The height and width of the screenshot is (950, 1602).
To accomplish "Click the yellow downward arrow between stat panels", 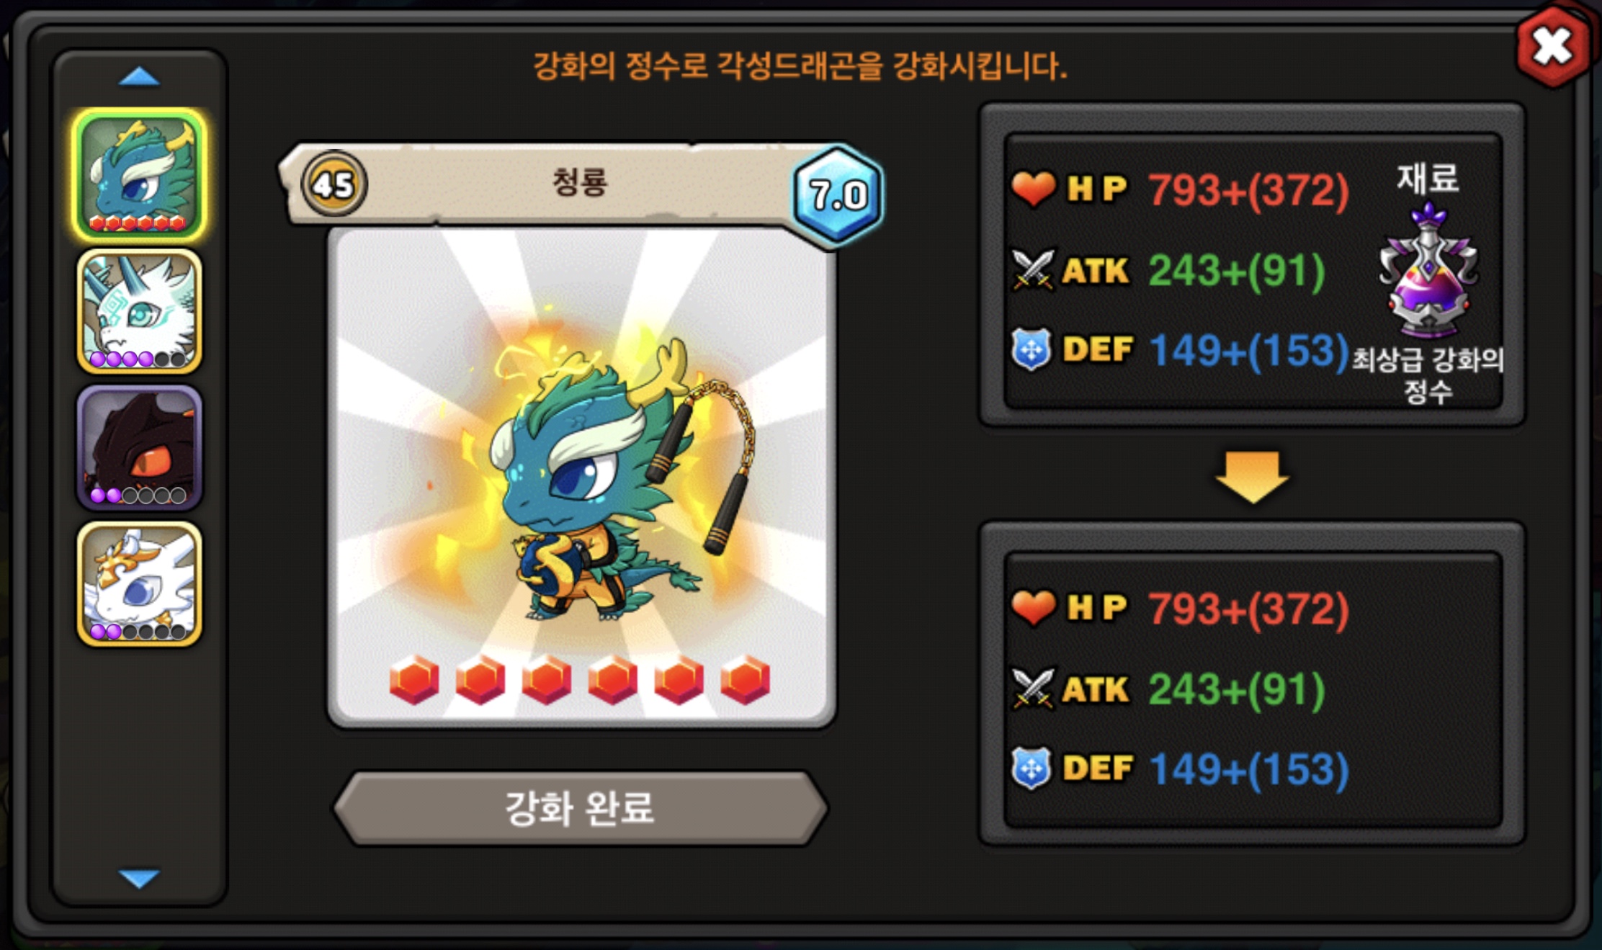I will click(x=1252, y=477).
